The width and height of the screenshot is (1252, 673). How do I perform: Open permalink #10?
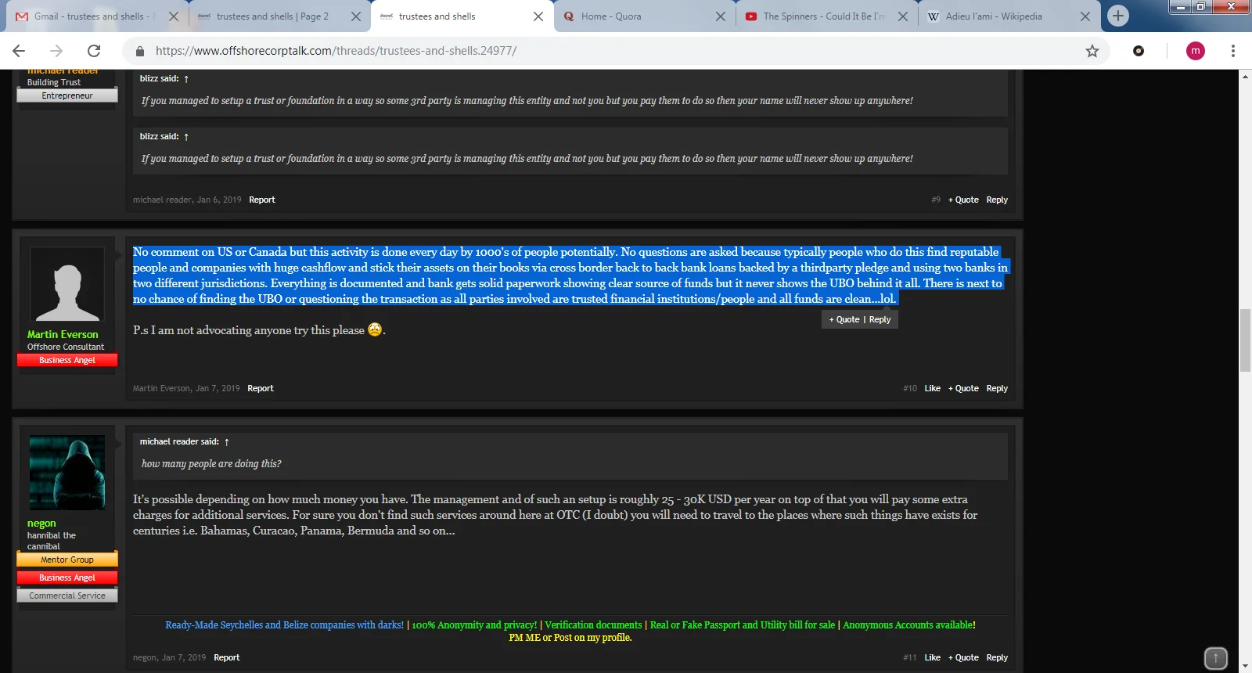click(x=910, y=388)
